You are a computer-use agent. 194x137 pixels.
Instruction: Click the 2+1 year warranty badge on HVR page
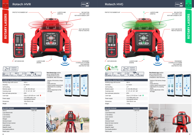[x=11, y=69]
